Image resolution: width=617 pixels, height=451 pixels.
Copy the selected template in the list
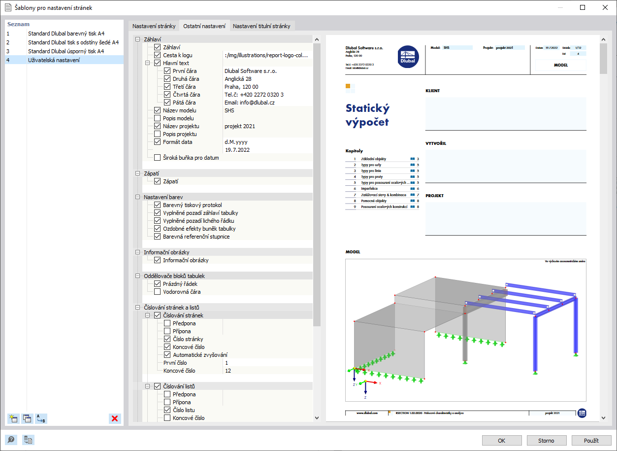[x=27, y=418]
